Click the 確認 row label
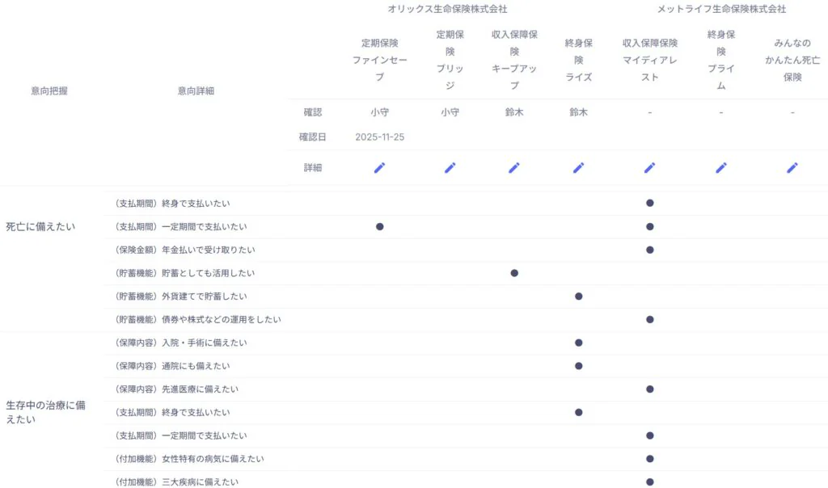828x488 pixels. click(313, 112)
